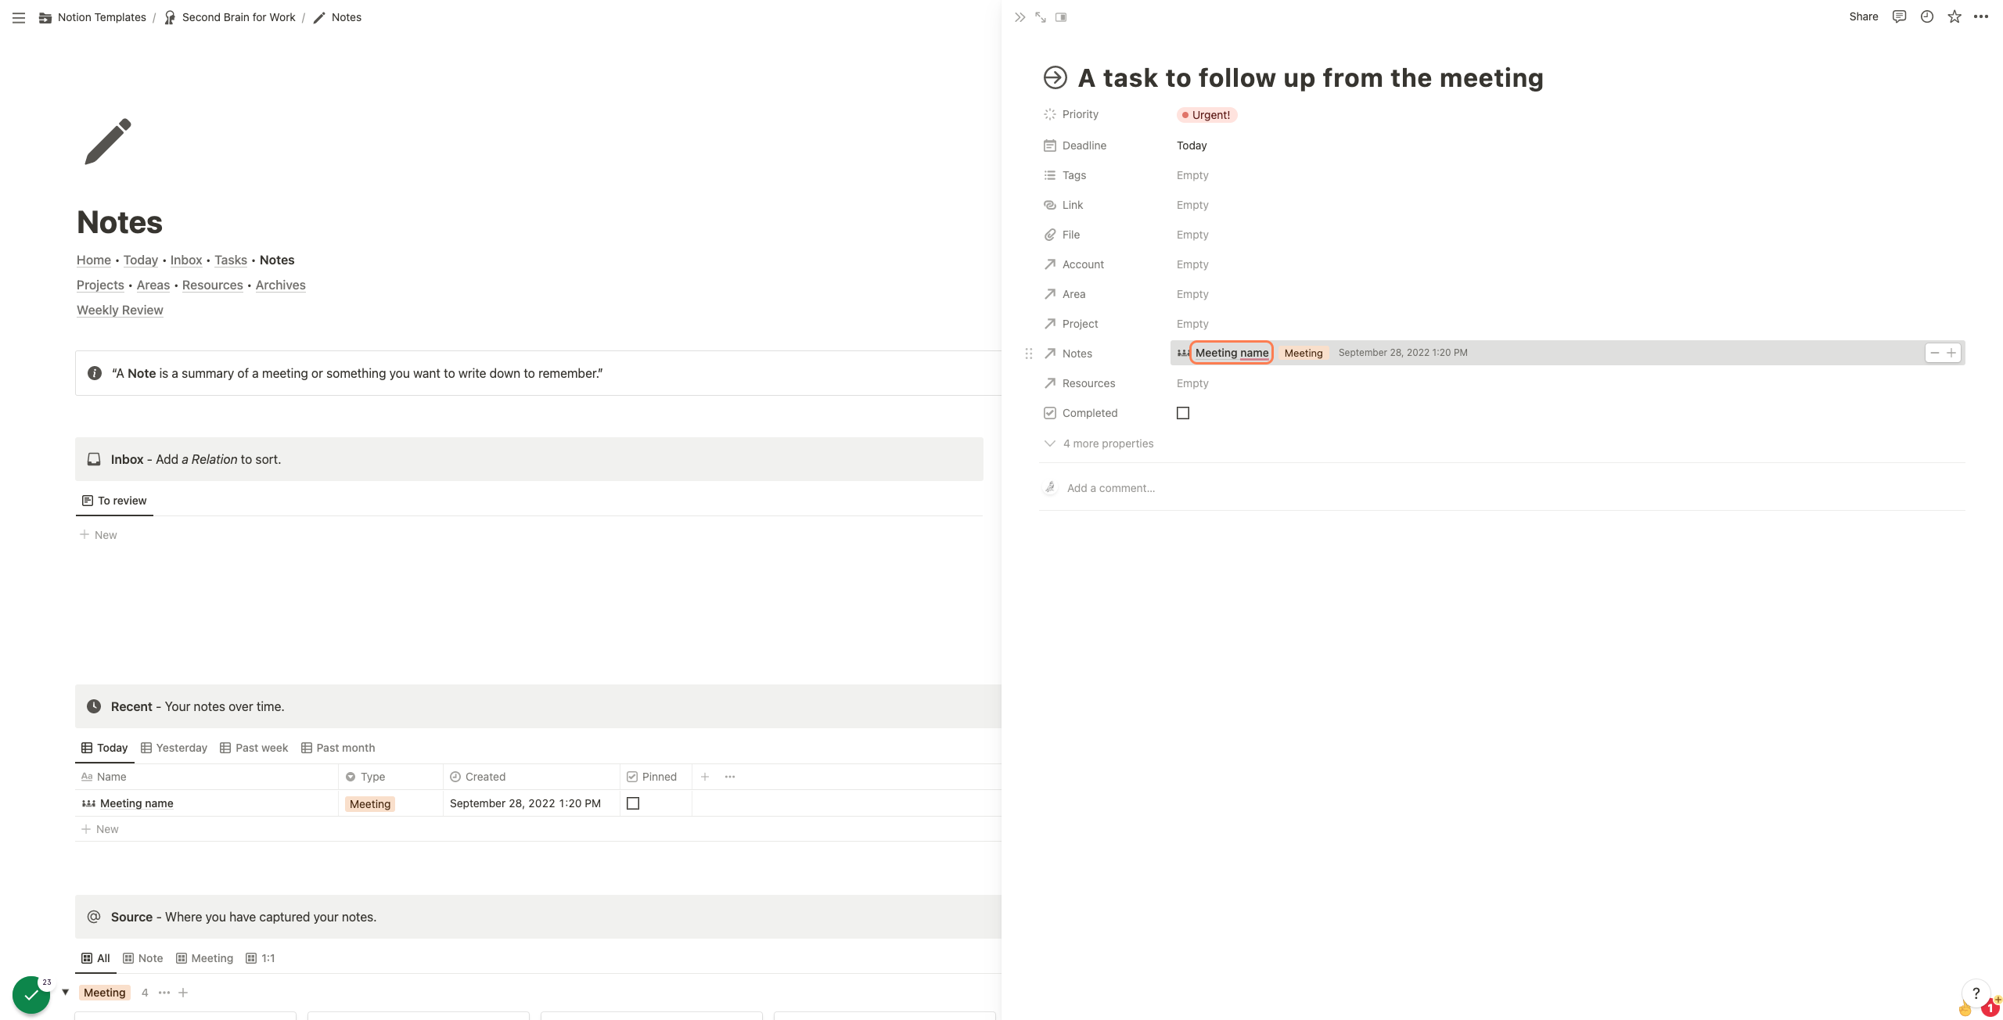This screenshot has width=2003, height=1020.
Task: Toggle the Completed checkbox
Action: tap(1183, 413)
